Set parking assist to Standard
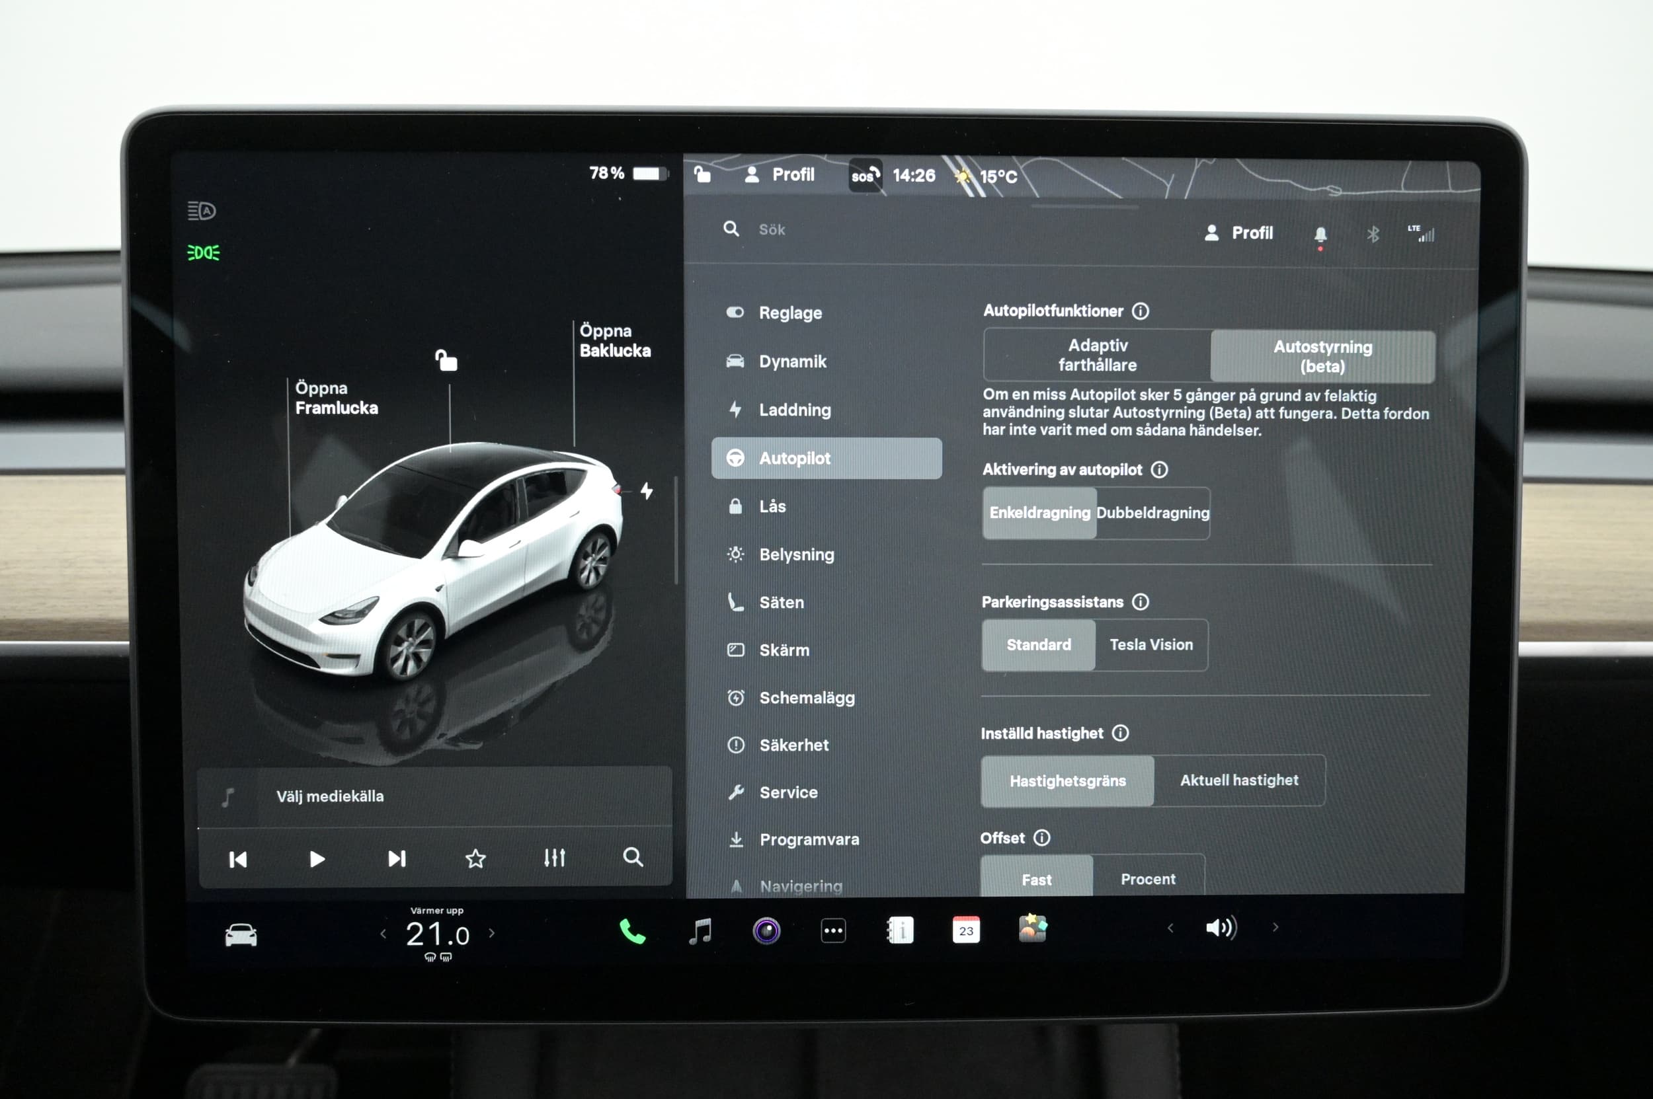The width and height of the screenshot is (1653, 1099). pyautogui.click(x=1039, y=645)
